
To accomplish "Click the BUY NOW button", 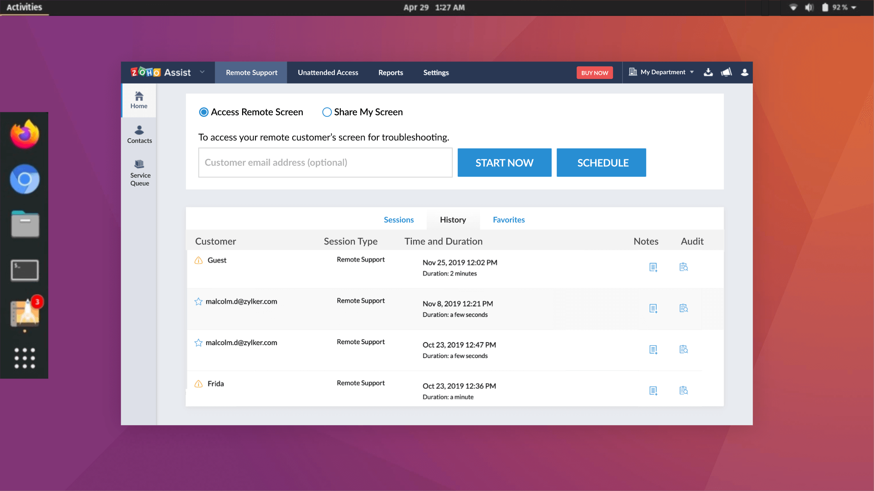I will (595, 73).
